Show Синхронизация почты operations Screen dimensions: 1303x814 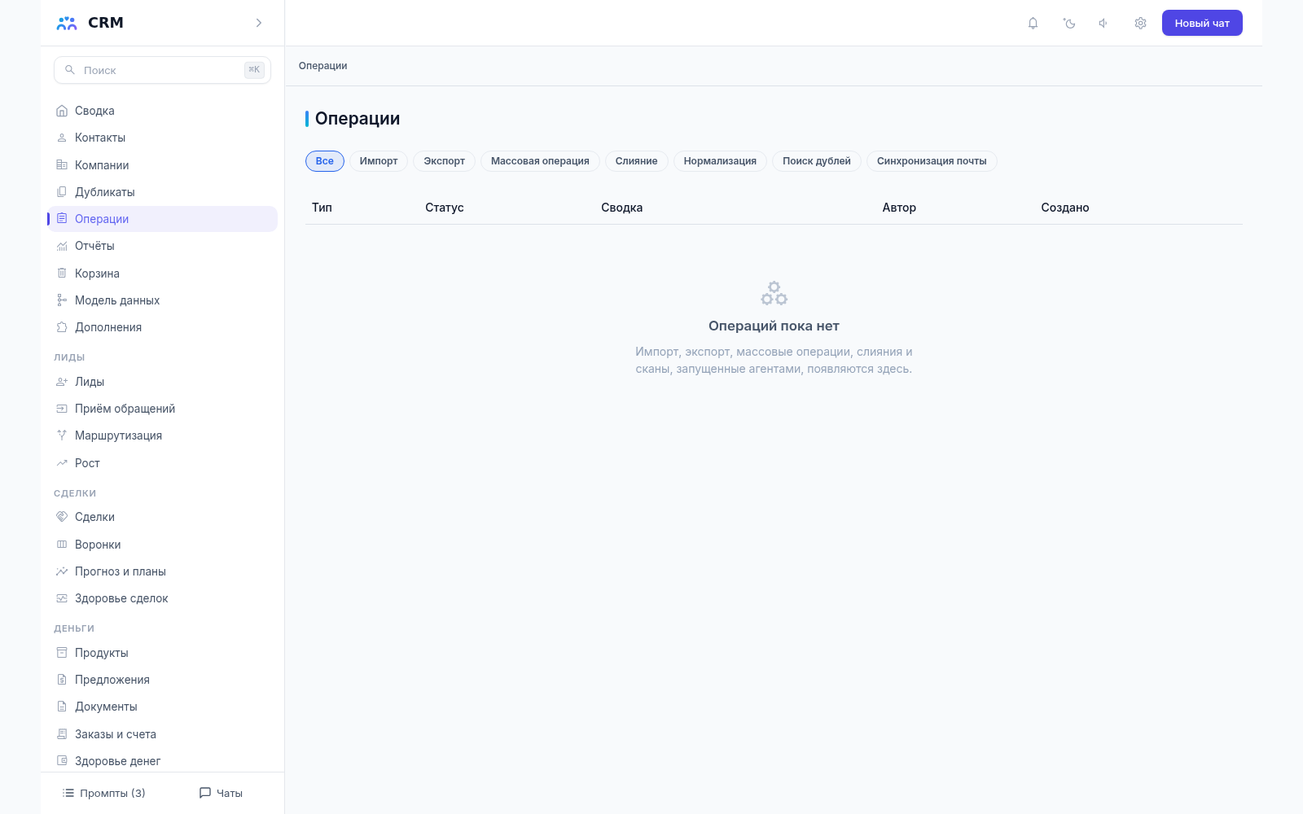932,161
